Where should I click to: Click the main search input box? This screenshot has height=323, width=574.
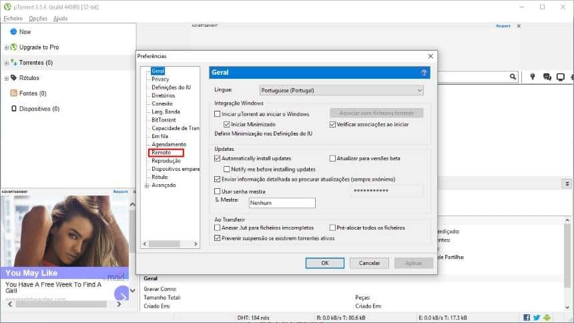473,77
